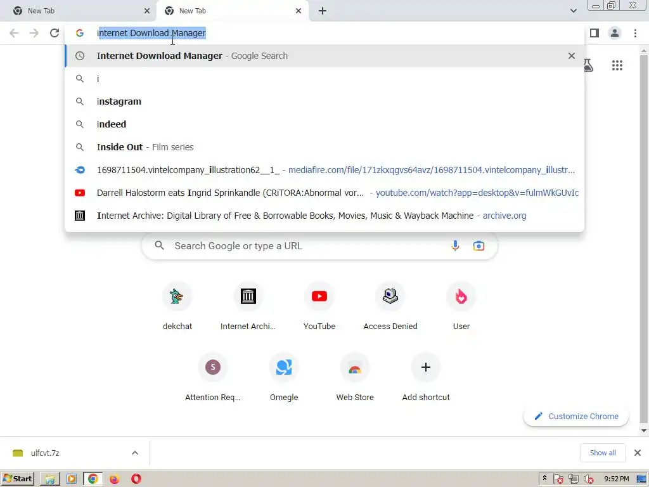This screenshot has height=487, width=649.
Task: Remove Internet Download Manager suggestion
Action: pos(572,56)
